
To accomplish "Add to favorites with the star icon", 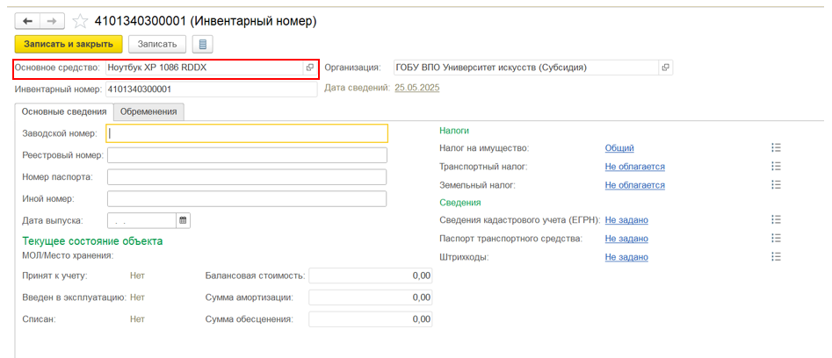I will coord(80,21).
